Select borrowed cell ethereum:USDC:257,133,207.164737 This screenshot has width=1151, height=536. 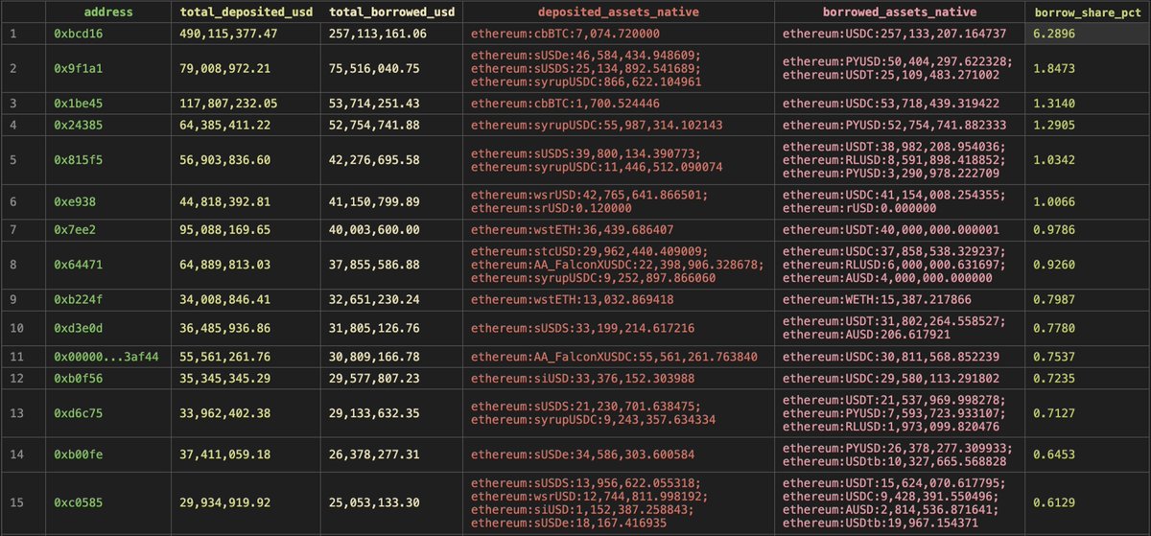(x=894, y=33)
